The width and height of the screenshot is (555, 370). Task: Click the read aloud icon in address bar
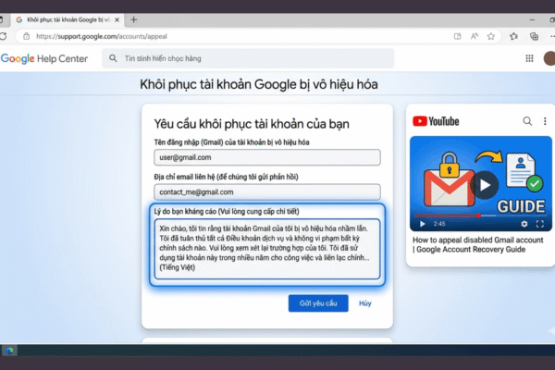(x=475, y=36)
